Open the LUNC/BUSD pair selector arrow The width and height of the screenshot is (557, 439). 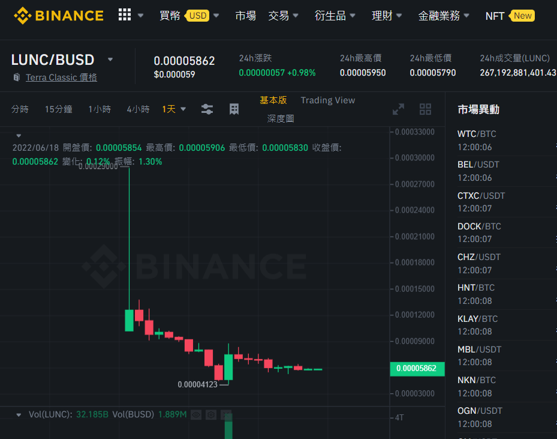[x=110, y=59]
